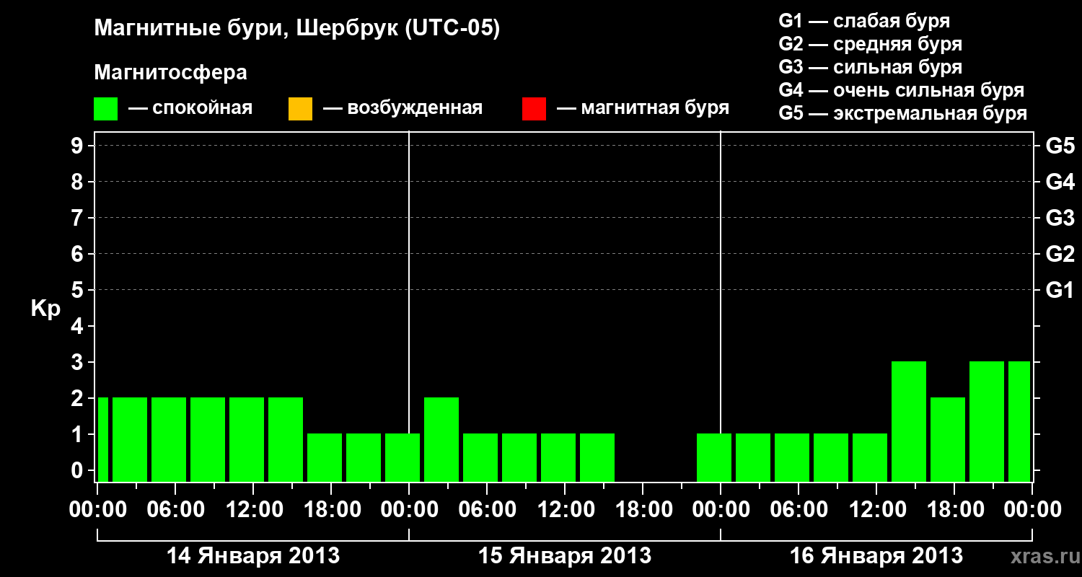Click the Kp 1 bar at 13:00–16:00 on 15 Января
The image size is (1082, 577).
tap(597, 457)
